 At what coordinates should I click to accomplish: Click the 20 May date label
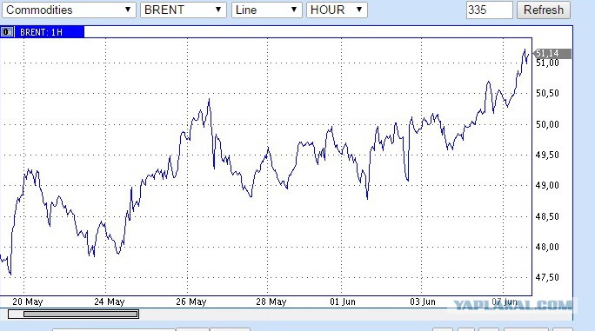[28, 301]
